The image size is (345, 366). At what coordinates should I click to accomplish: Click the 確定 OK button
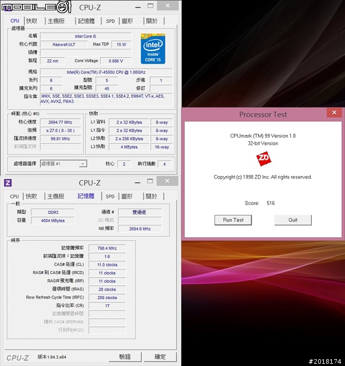(160, 357)
